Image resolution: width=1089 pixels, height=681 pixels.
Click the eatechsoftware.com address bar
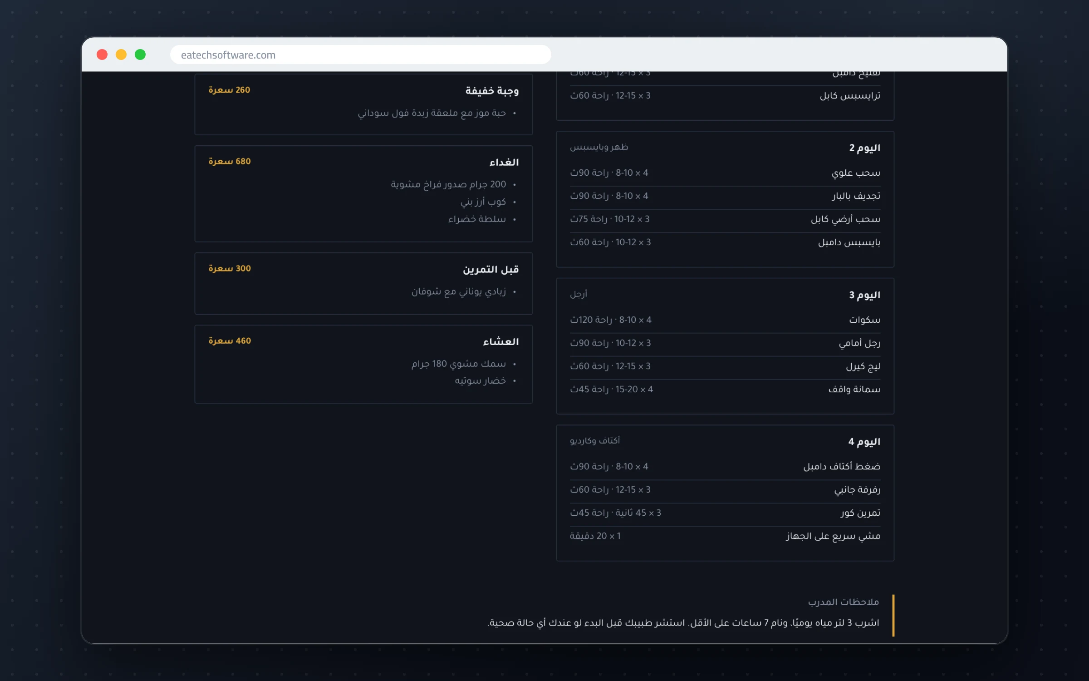[x=360, y=55]
